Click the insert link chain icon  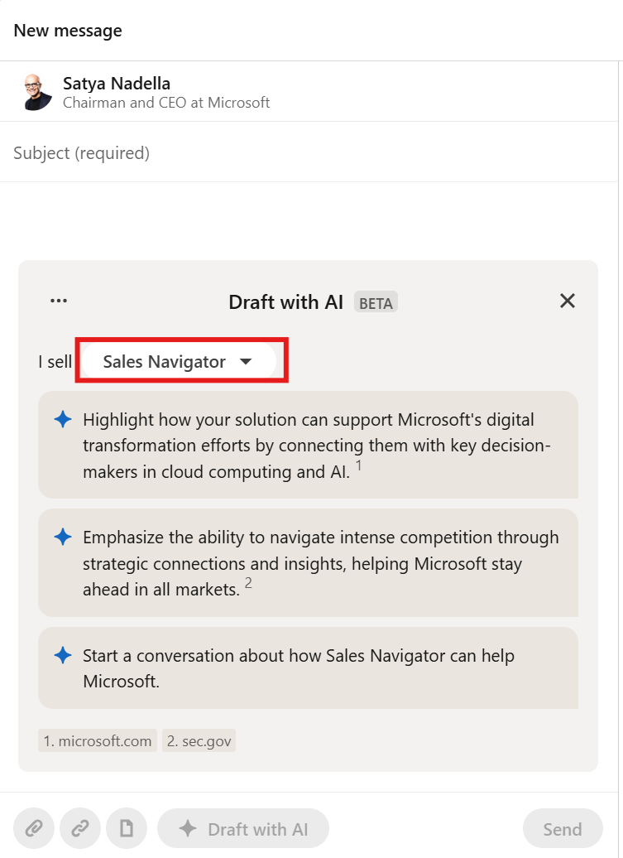80,828
